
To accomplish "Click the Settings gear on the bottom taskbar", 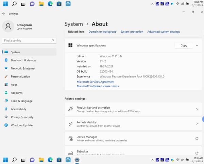I will click(x=77, y=160).
